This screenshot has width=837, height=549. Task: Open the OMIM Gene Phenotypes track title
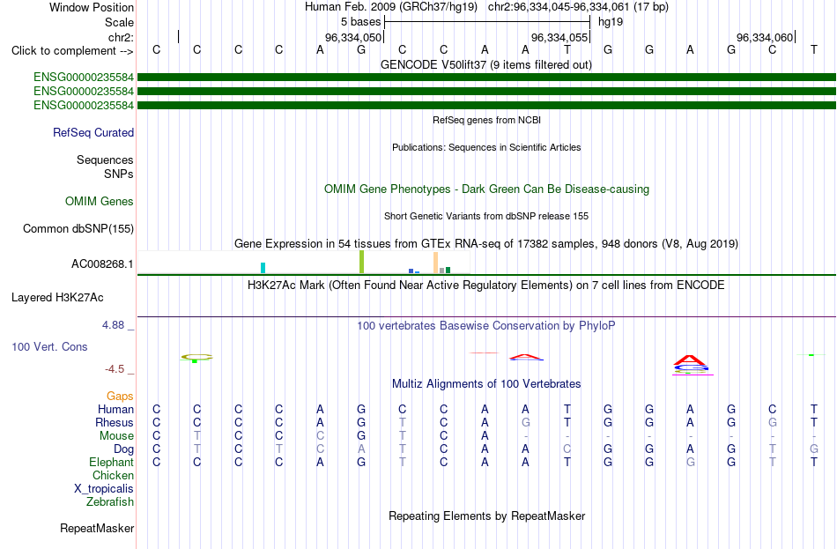(486, 189)
